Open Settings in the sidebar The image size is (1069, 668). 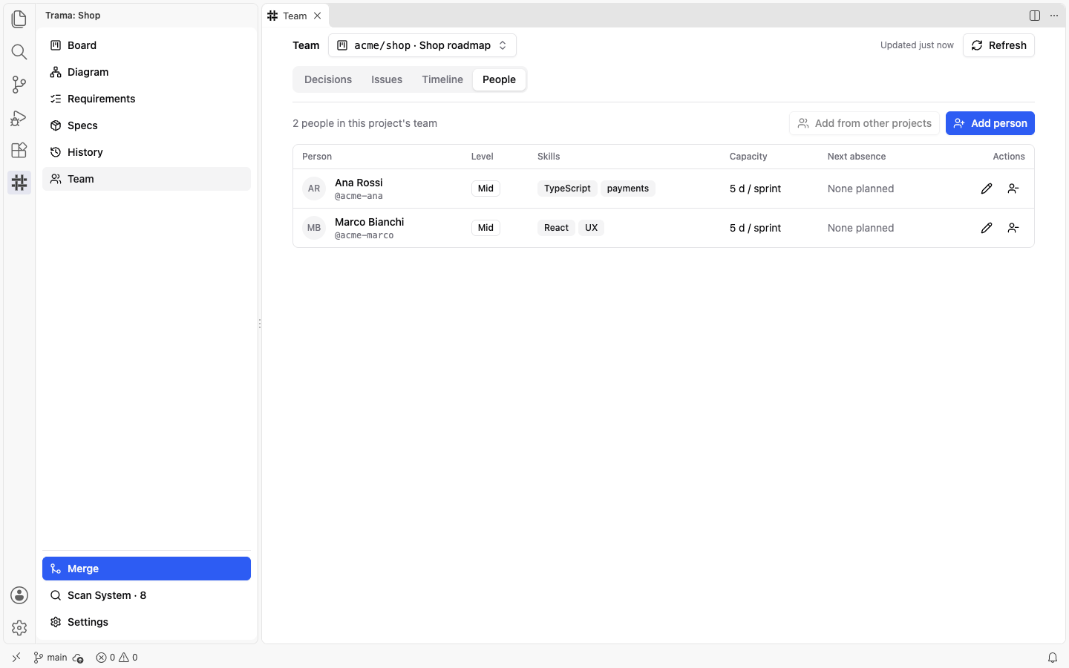[x=146, y=622]
